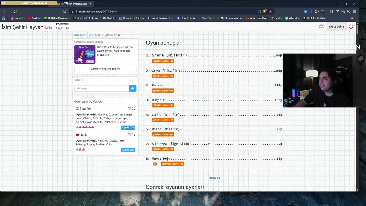Viewport: 366px width, 206px height.
Task: Open the Shazam extension icon
Action: click(305, 11)
